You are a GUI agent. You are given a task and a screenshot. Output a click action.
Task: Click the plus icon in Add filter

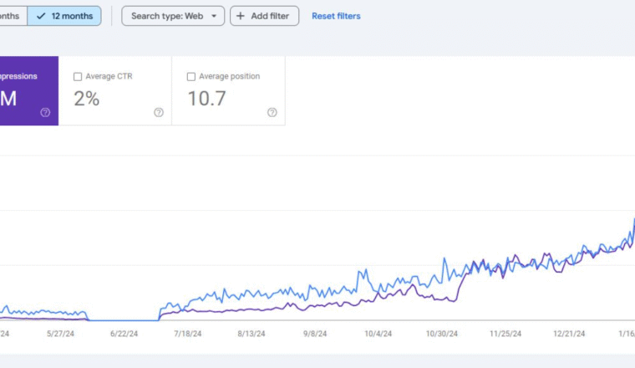(241, 16)
